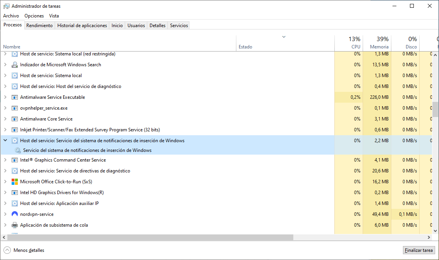Click the Indizador de Microsoft Windows Search icon
Screen dimensions: 439x260
point(15,65)
